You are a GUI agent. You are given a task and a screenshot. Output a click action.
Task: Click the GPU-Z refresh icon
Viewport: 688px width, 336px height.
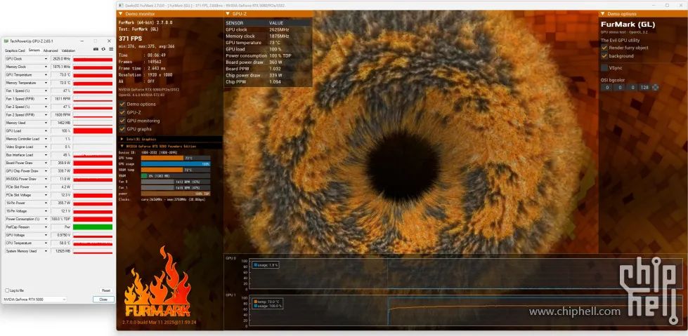pyautogui.click(x=103, y=49)
